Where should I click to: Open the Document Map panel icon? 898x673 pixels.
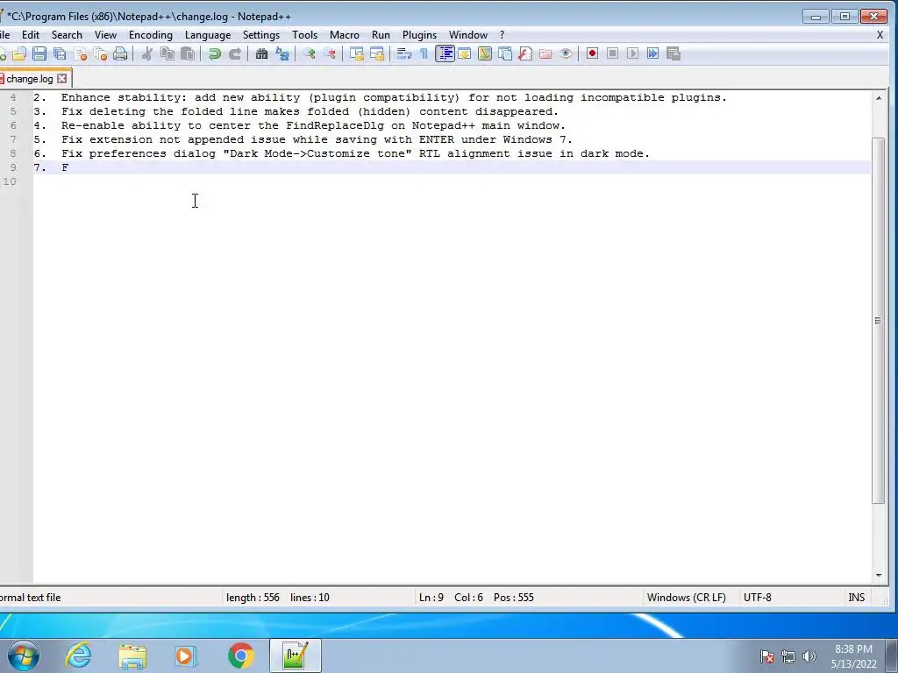484,53
